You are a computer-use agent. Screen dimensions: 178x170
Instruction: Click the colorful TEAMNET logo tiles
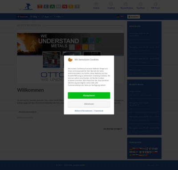point(58,6)
